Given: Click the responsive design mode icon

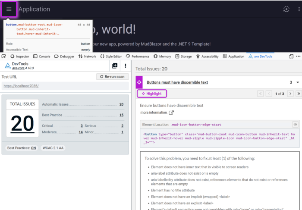Looking at the screenshot, I should pos(291,56).
